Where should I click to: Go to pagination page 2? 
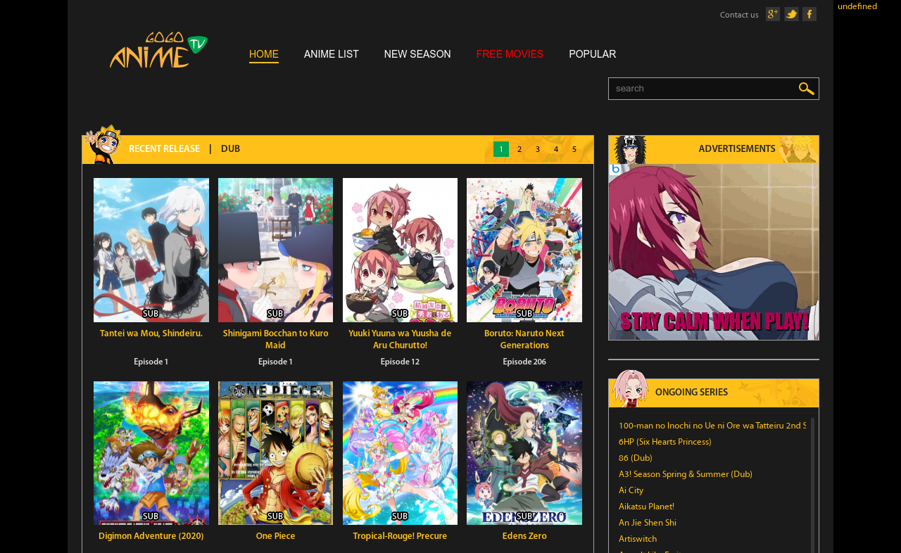point(519,149)
